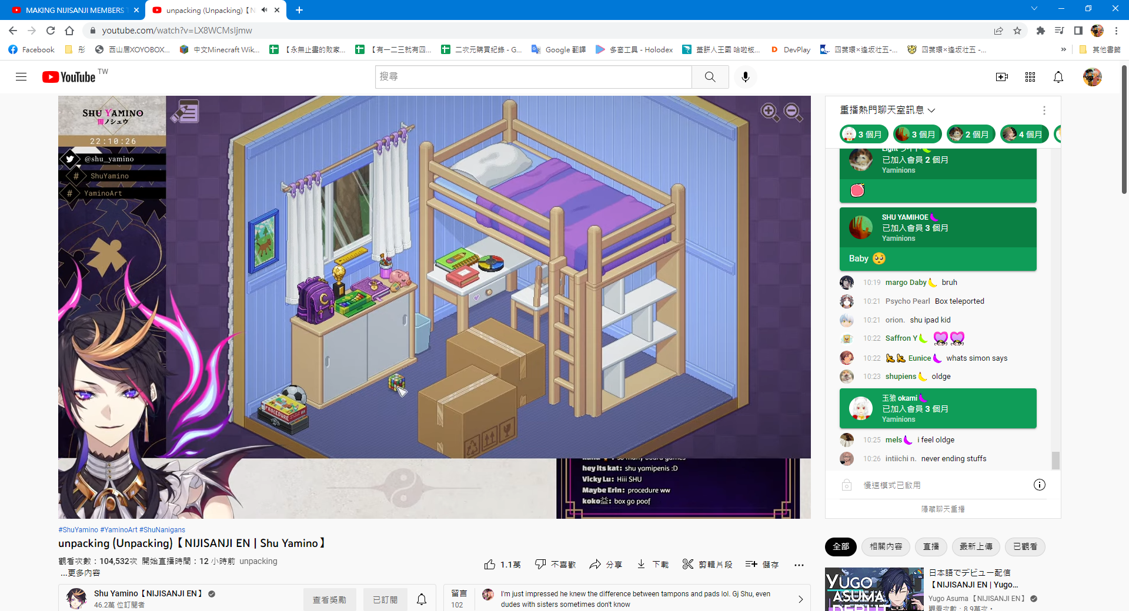The width and height of the screenshot is (1129, 611).
Task: Select 相關內容 filter chip
Action: tap(886, 547)
